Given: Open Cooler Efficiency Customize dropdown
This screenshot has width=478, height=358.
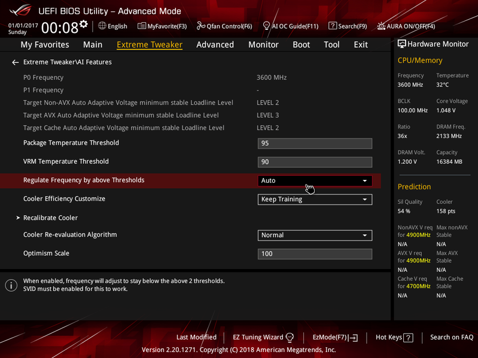Looking at the screenshot, I should tap(315, 200).
